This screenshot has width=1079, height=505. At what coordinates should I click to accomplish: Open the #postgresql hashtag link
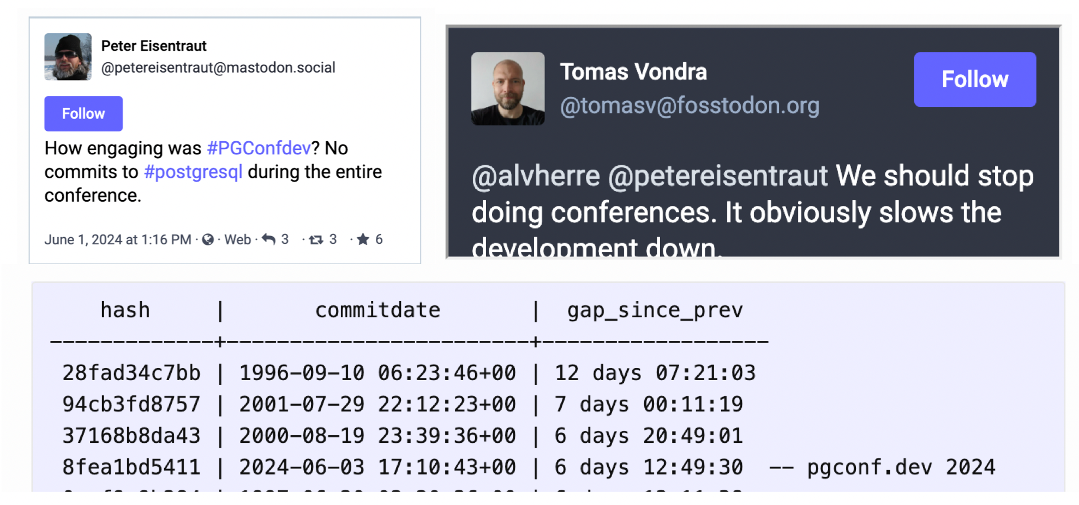point(193,172)
